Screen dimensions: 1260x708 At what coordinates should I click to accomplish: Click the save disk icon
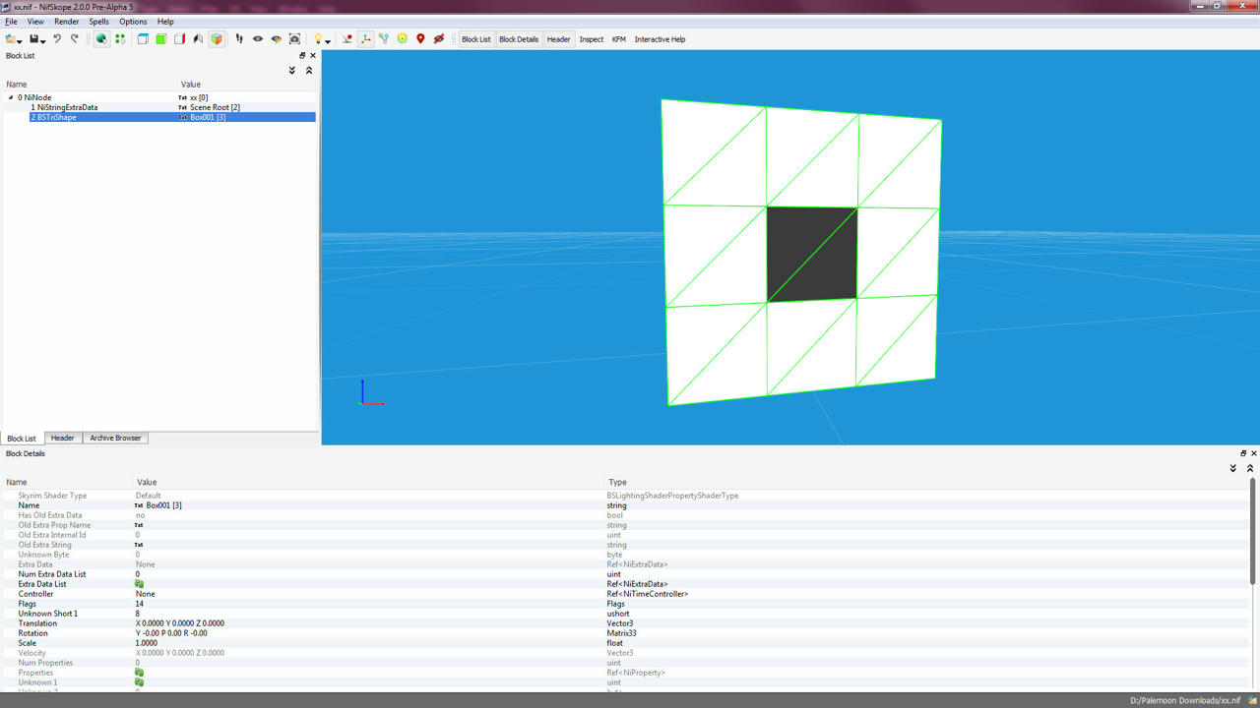pos(34,39)
